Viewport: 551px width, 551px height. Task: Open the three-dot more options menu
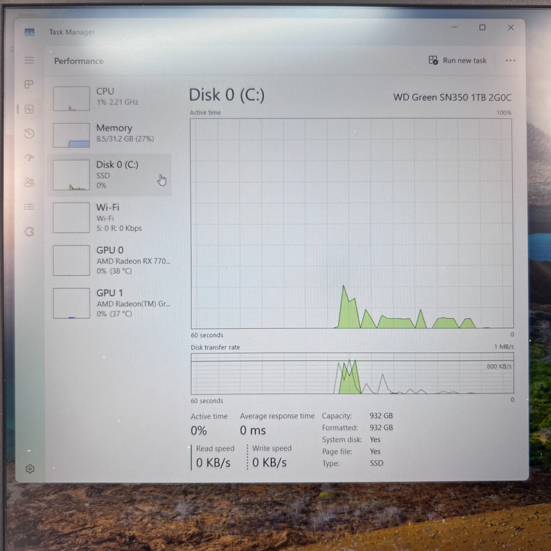[x=510, y=61]
